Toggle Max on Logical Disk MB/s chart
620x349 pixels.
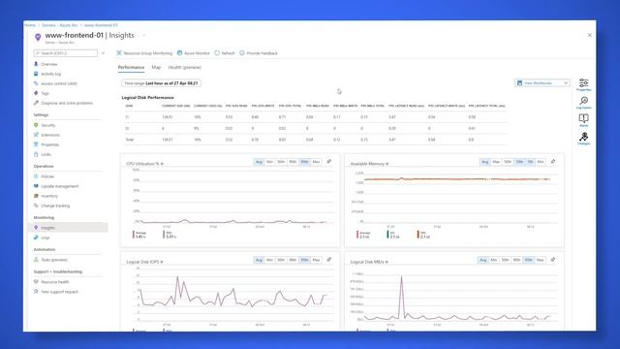click(541, 260)
